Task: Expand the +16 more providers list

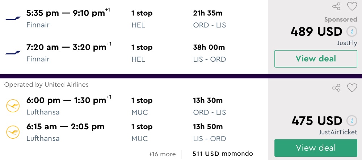Action: 162,154
